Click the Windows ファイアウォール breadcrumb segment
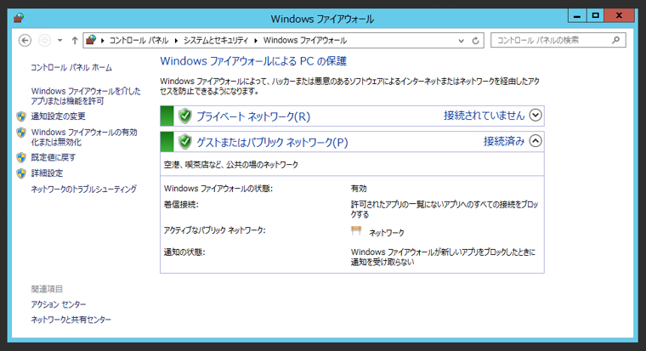The height and width of the screenshot is (351, 646). (x=305, y=41)
